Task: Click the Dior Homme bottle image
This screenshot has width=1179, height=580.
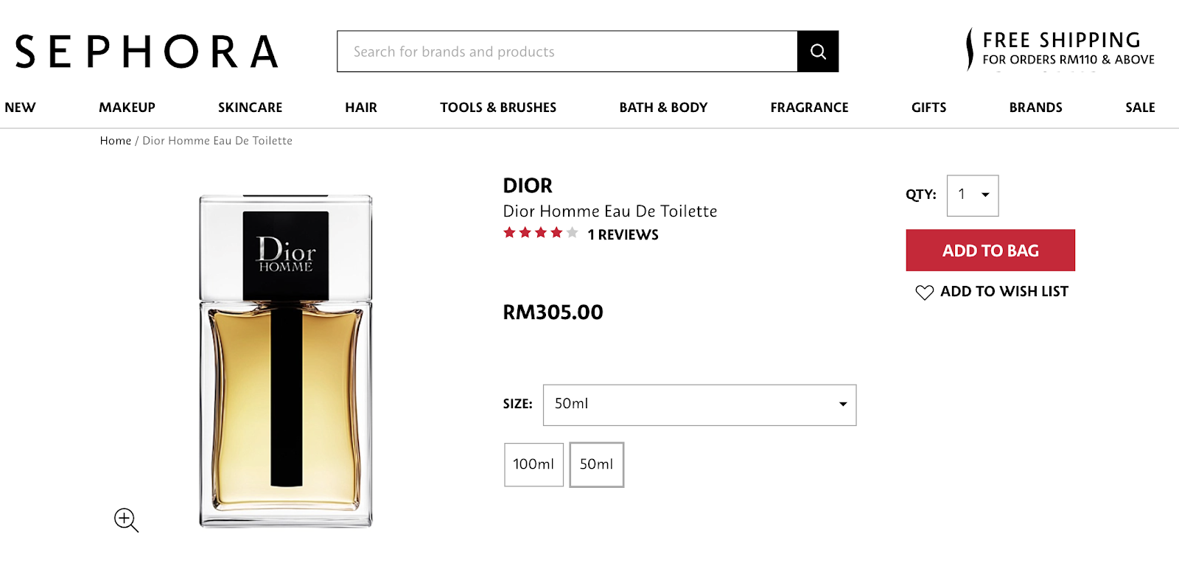Action: pyautogui.click(x=286, y=361)
